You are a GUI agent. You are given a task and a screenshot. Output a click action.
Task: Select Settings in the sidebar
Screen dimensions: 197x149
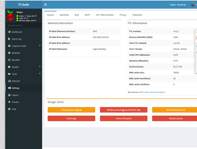[x=24, y=88]
